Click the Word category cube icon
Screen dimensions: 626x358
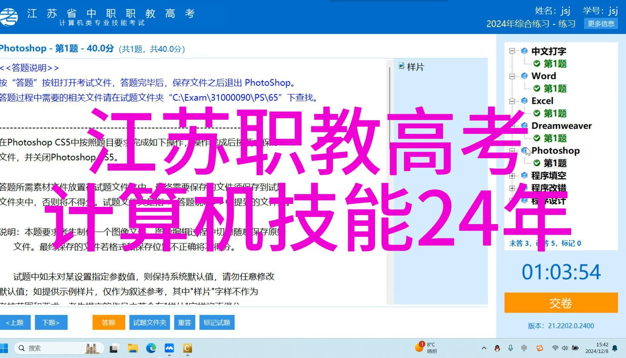[x=524, y=76]
